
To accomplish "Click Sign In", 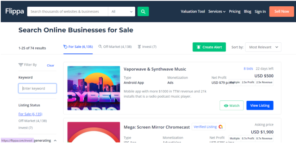I will pyautogui.click(x=260, y=11).
